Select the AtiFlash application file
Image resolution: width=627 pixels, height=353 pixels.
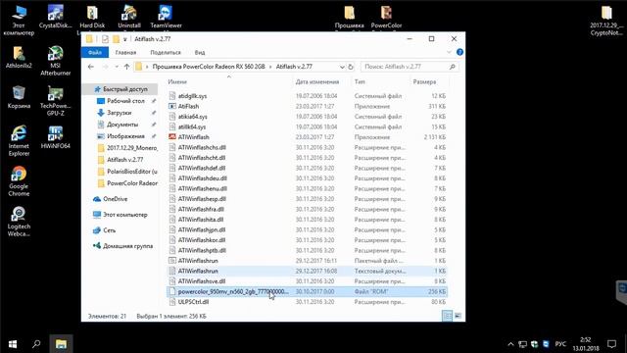click(307, 106)
